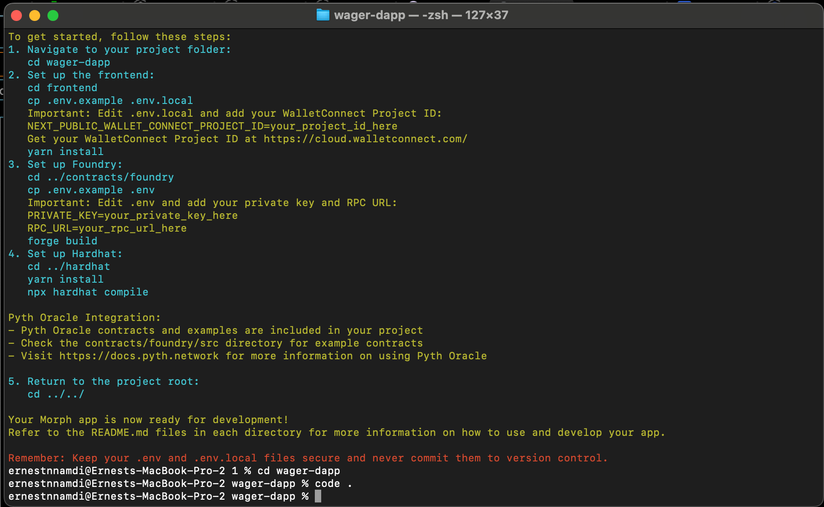Open the cloud.walletconnect.com link
Screen dimensions: 824x507
point(365,139)
